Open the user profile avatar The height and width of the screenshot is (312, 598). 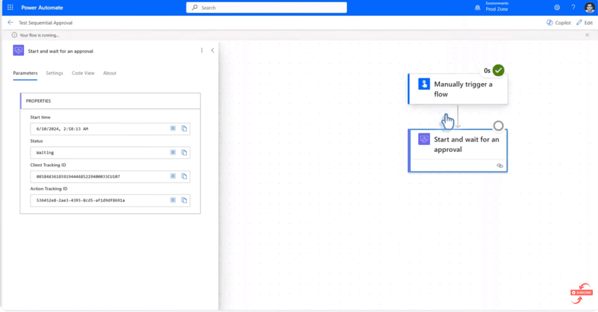click(589, 7)
